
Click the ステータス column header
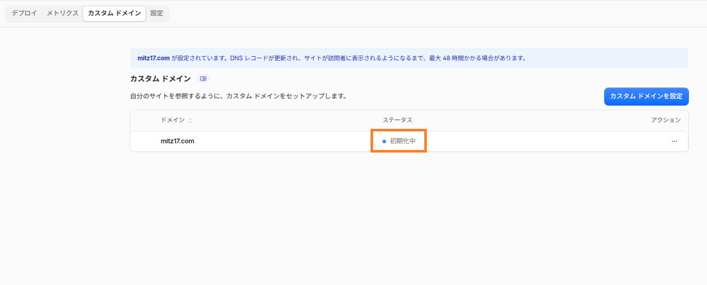click(x=397, y=120)
